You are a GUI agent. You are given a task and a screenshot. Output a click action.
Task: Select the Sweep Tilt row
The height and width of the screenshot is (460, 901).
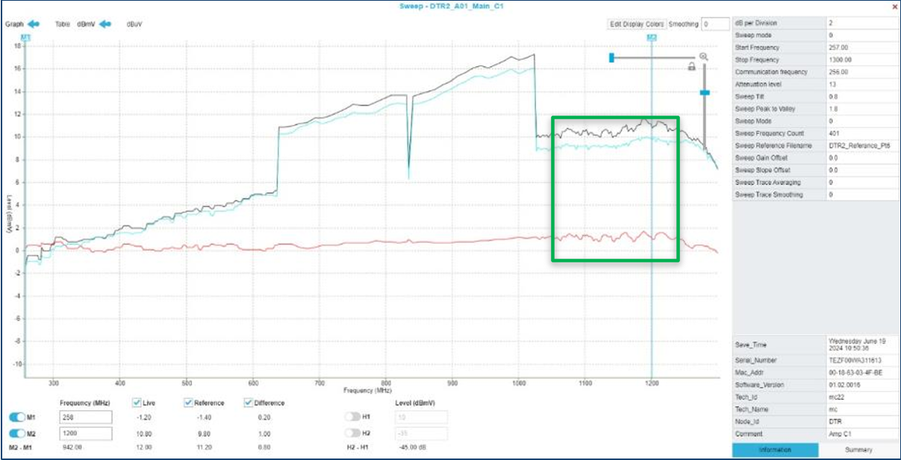click(814, 97)
